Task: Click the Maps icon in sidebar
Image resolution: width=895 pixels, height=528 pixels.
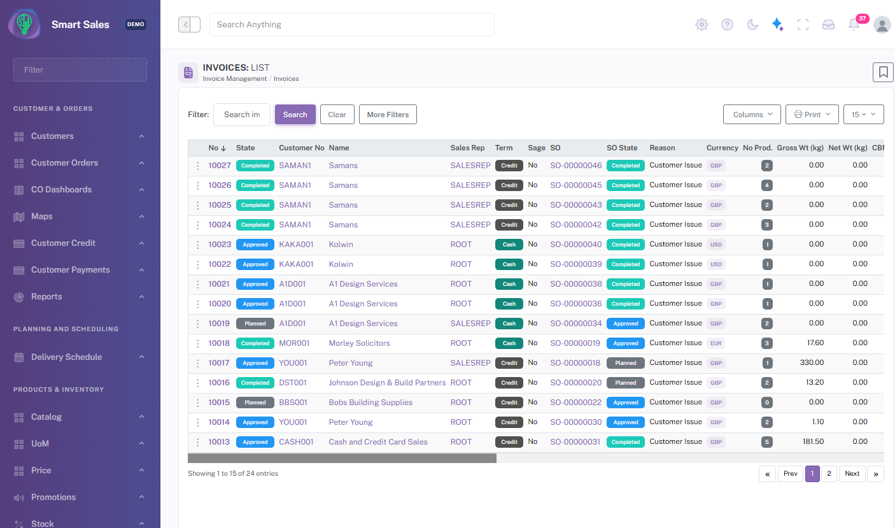Action: (19, 217)
